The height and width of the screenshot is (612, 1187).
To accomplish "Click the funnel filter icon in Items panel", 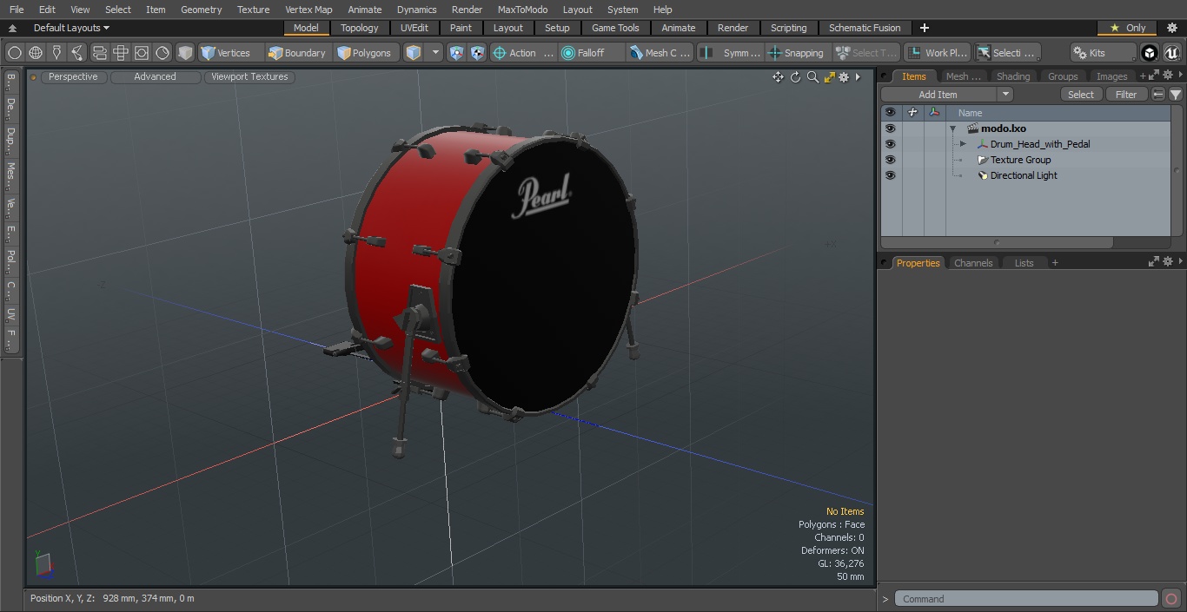I will pos(1176,95).
